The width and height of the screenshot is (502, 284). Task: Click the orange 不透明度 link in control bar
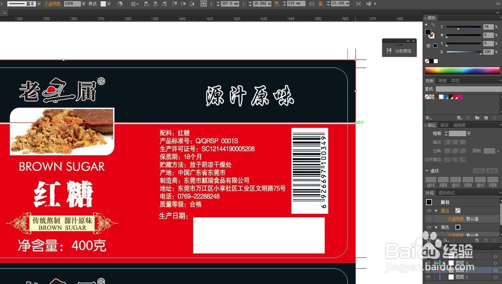[52, 4]
